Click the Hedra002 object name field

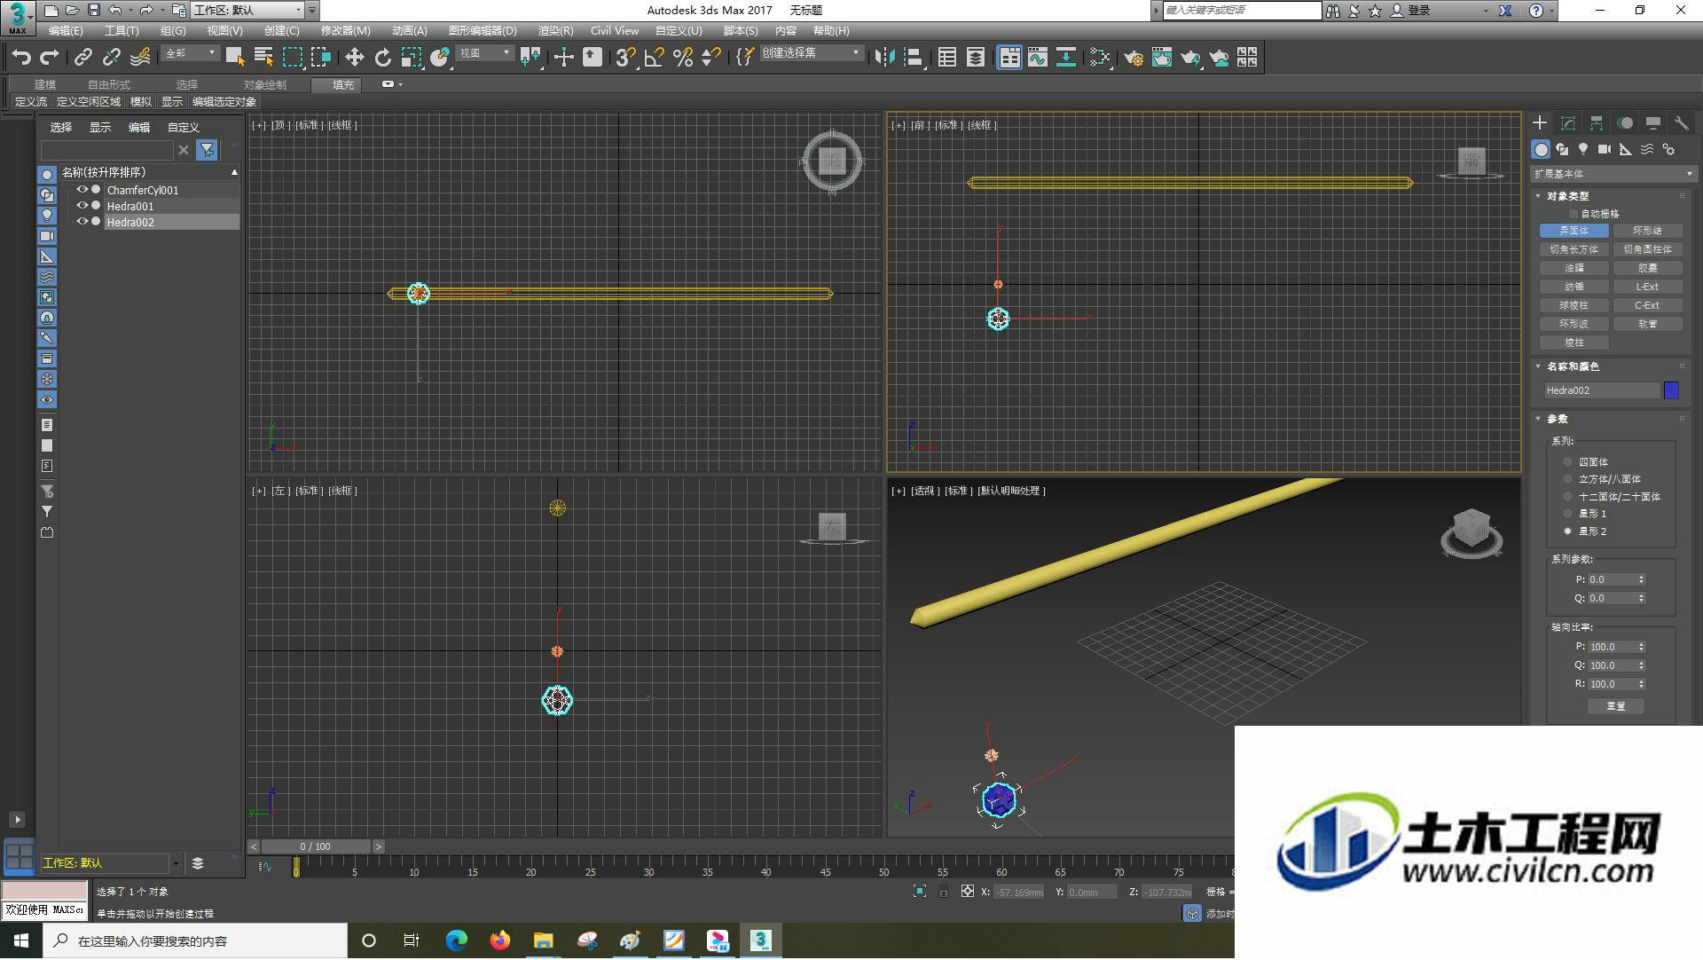click(1602, 390)
